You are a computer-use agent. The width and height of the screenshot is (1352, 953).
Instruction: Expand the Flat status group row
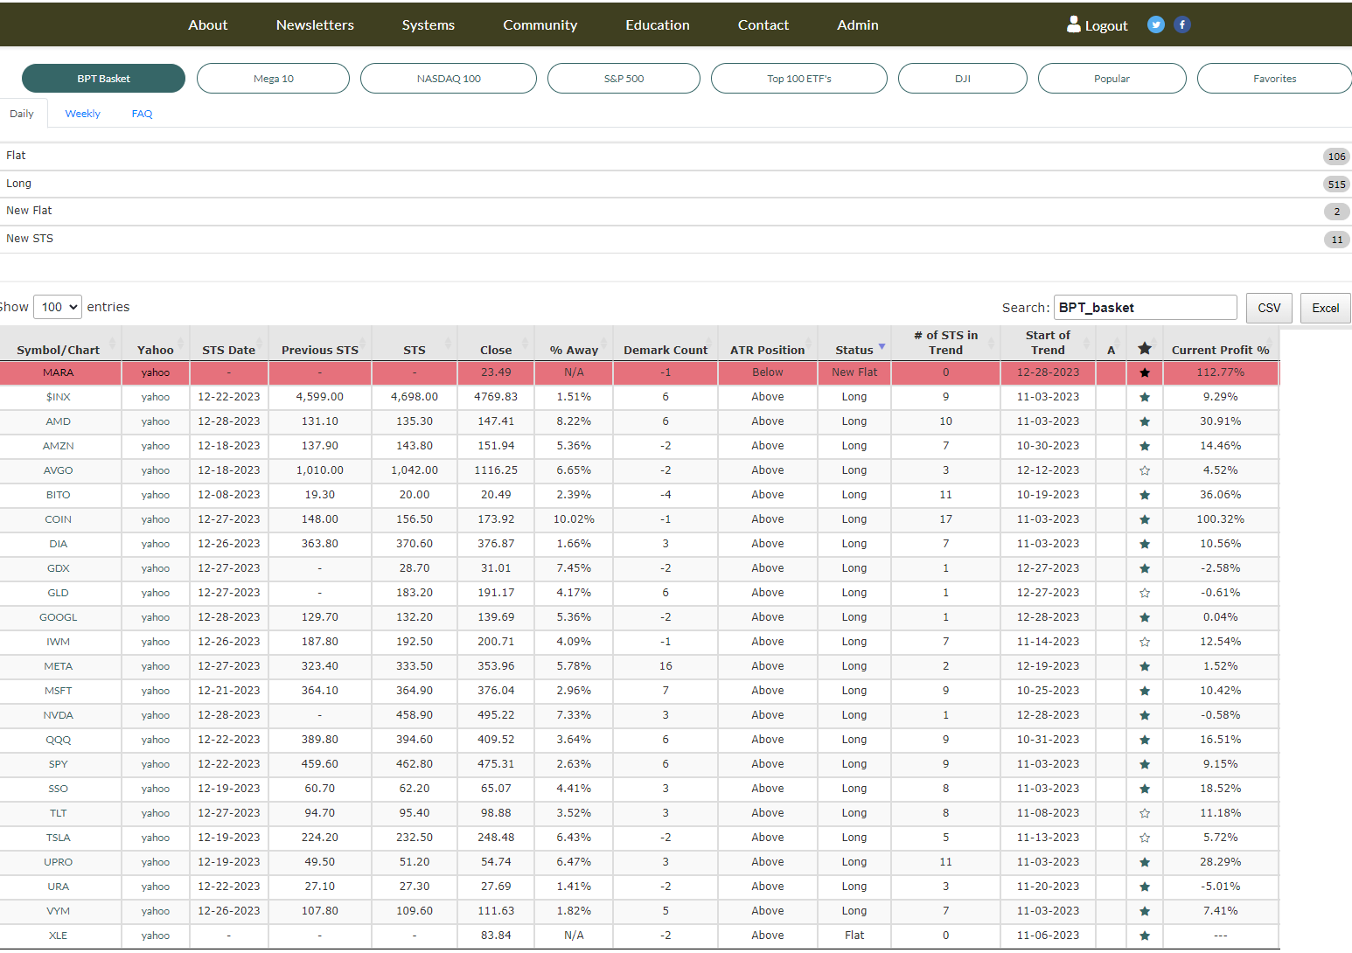[676, 156]
